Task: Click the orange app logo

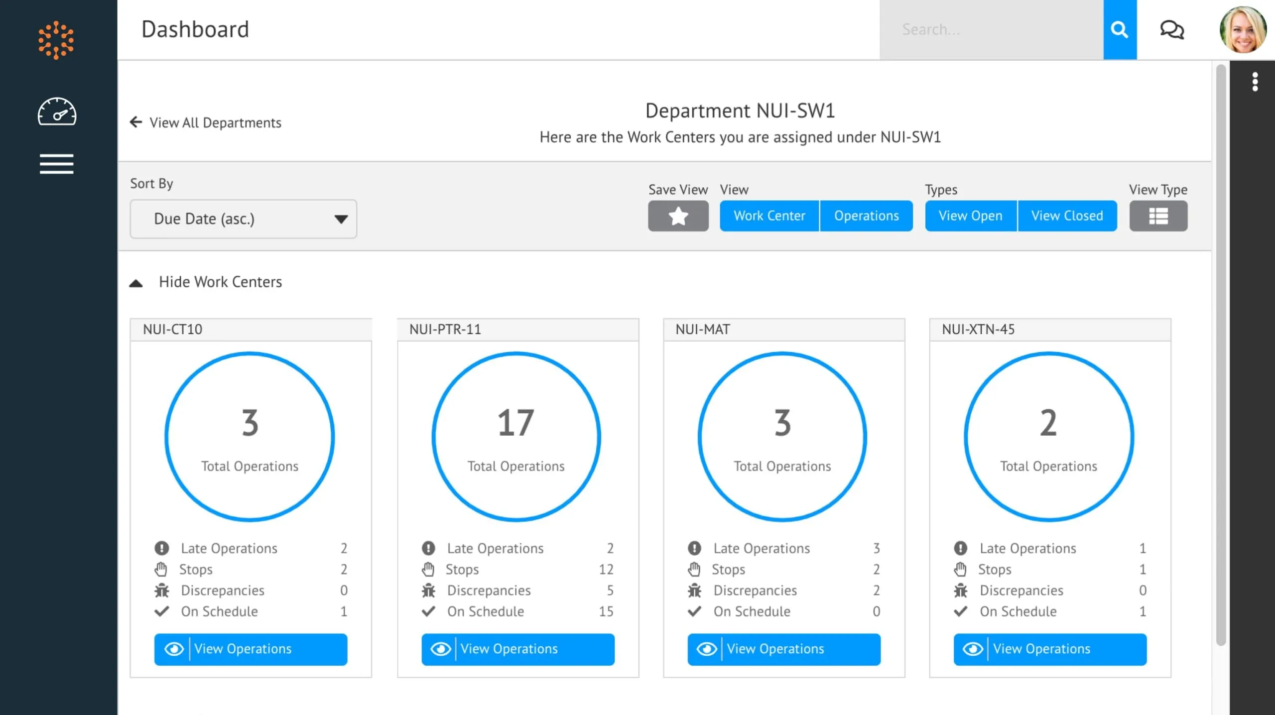Action: [56, 40]
